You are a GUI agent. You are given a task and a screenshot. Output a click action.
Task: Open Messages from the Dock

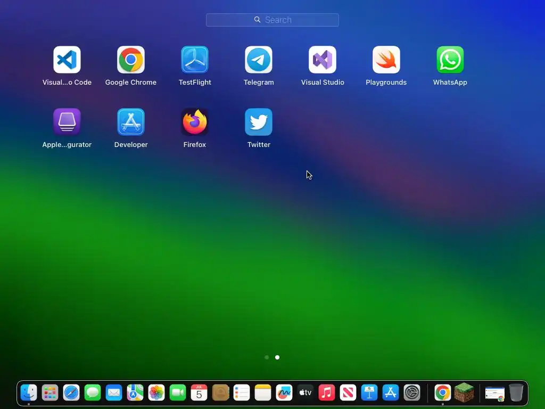point(93,392)
